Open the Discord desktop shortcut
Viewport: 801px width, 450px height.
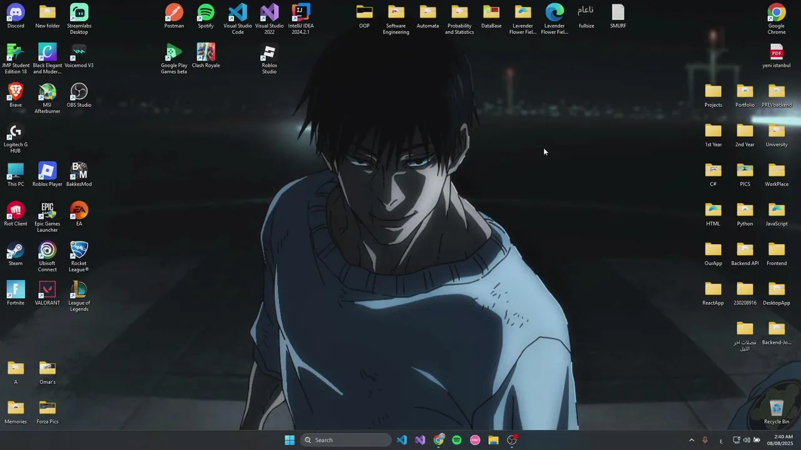click(16, 16)
